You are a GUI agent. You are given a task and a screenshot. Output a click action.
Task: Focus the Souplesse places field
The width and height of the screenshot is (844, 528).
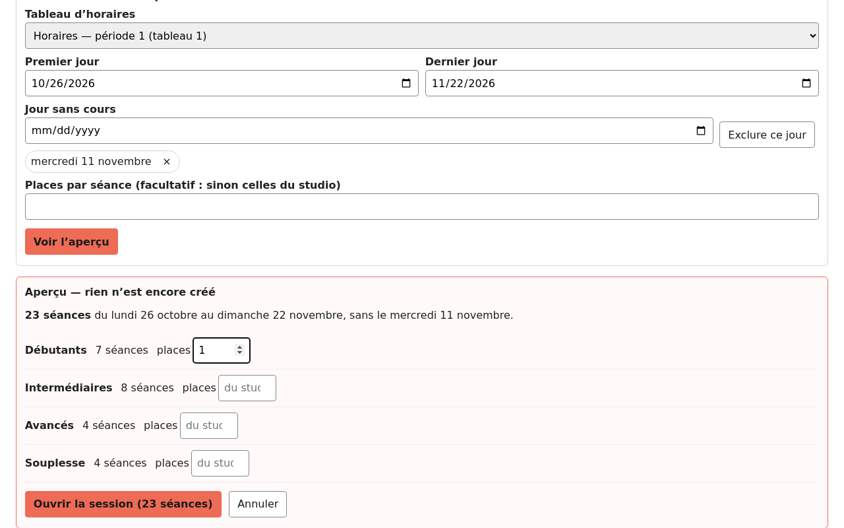[220, 463]
